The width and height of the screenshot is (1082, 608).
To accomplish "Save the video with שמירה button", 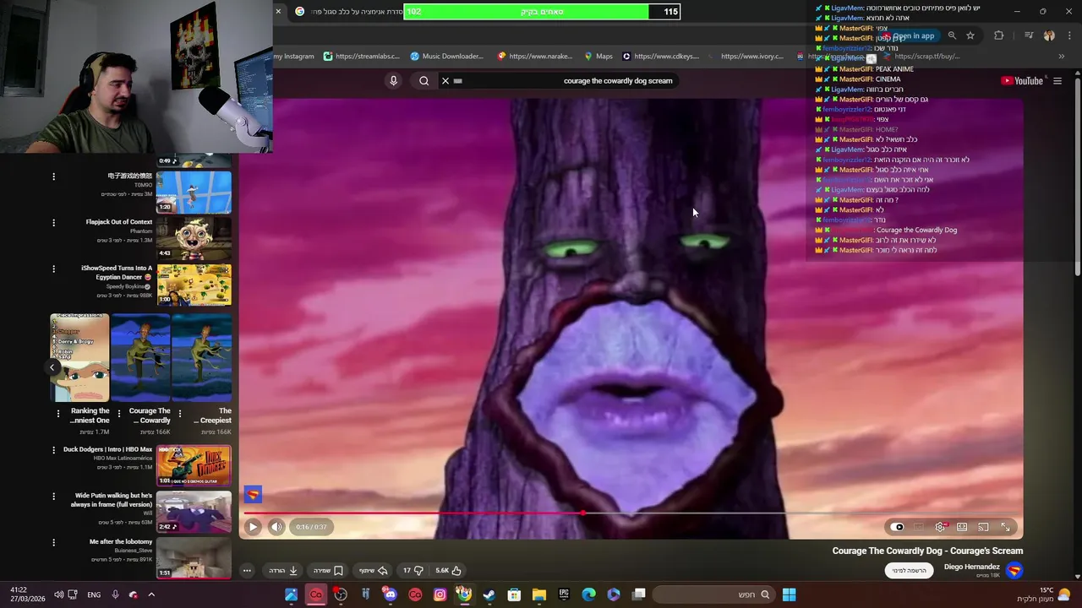I will tap(328, 570).
